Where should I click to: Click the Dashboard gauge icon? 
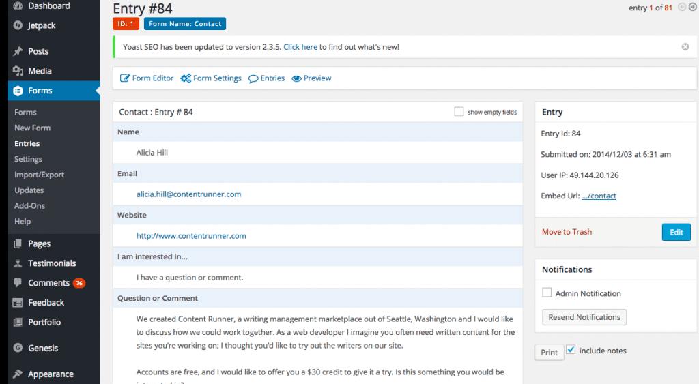18,5
